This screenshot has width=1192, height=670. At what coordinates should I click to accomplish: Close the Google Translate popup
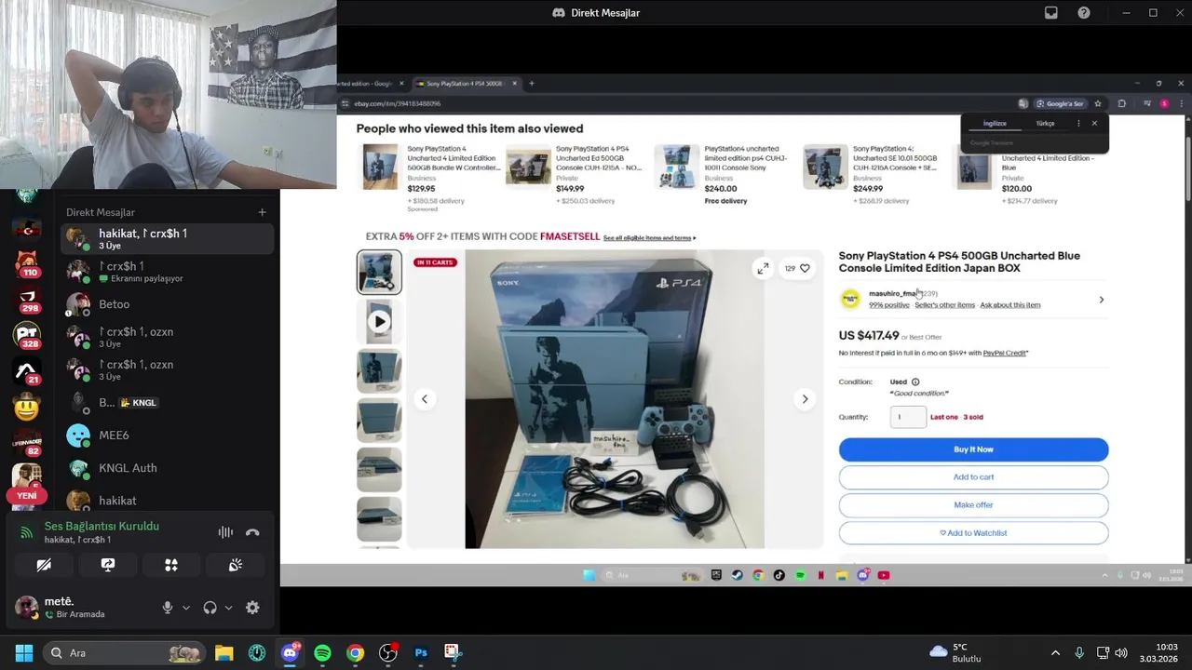click(1094, 124)
